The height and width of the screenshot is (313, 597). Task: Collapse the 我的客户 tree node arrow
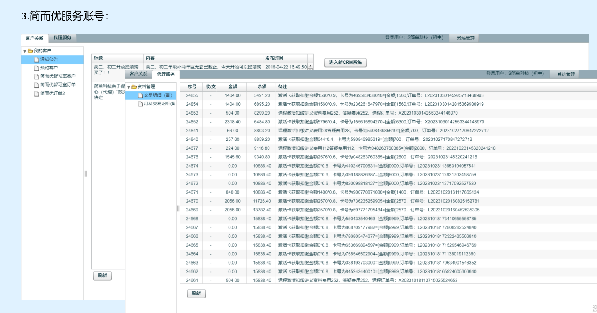pyautogui.click(x=24, y=51)
